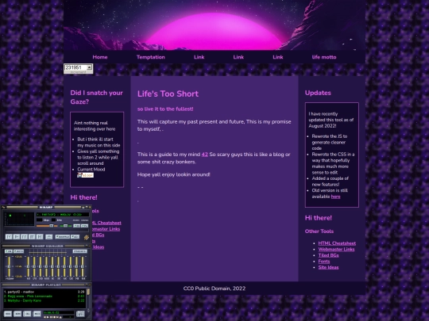The width and height of the screenshot is (429, 321).
Task: Click the pink sunset header banner image
Action: [214, 25]
